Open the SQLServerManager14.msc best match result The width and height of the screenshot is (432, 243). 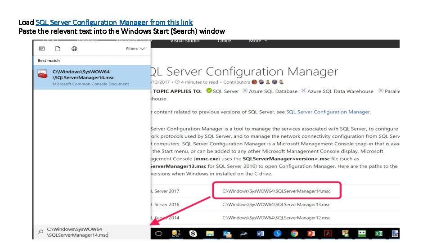(92, 77)
